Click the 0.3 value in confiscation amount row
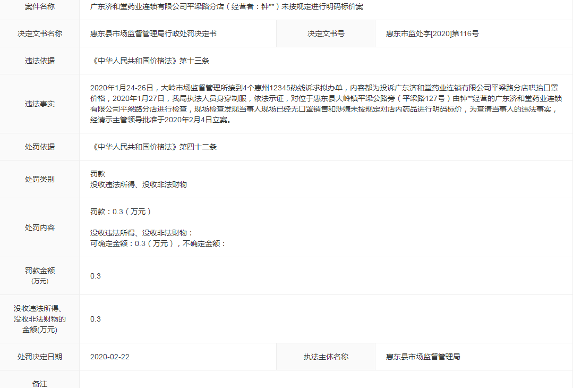This screenshot has width=573, height=388. pos(96,319)
